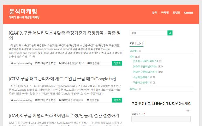Click 더 읽기 button for GA4 9 post
Viewport: 202px width, 126px height.
click(x=117, y=63)
